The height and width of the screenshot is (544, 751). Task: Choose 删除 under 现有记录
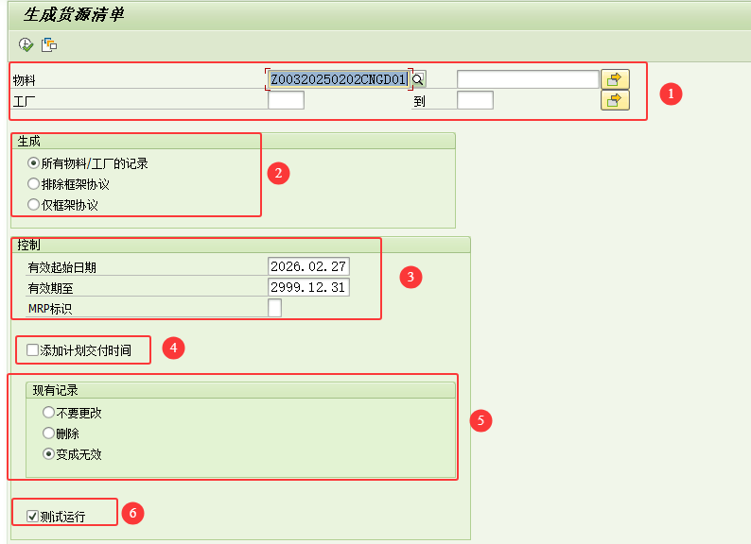coord(48,433)
